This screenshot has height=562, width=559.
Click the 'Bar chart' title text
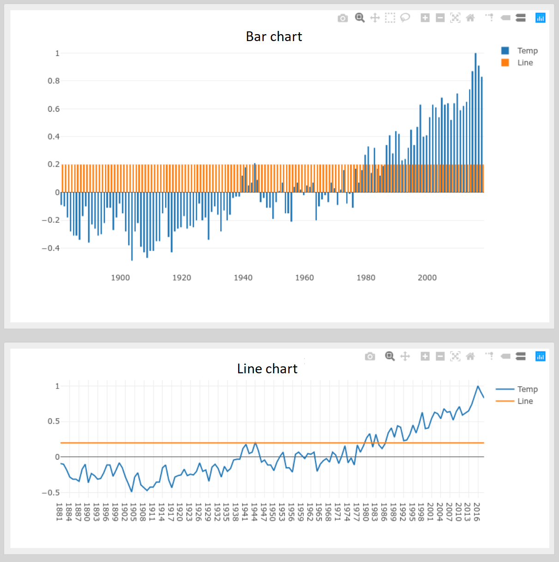coord(274,36)
